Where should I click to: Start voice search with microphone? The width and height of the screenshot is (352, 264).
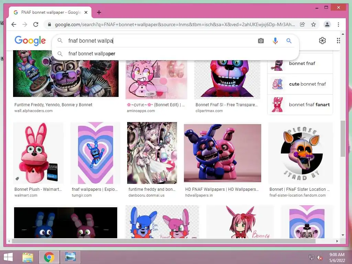[275, 41]
